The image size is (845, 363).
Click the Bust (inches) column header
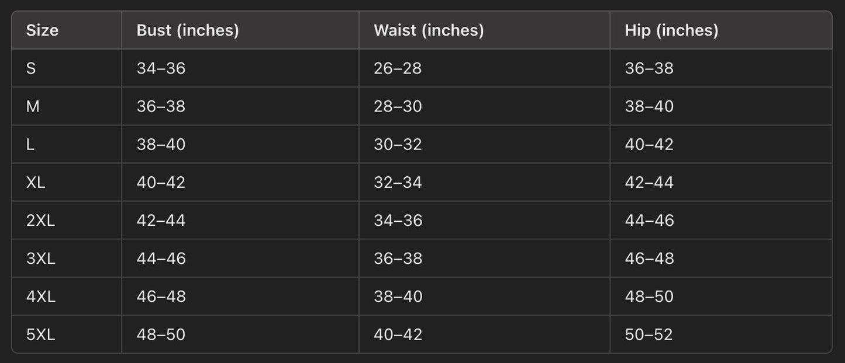point(188,30)
